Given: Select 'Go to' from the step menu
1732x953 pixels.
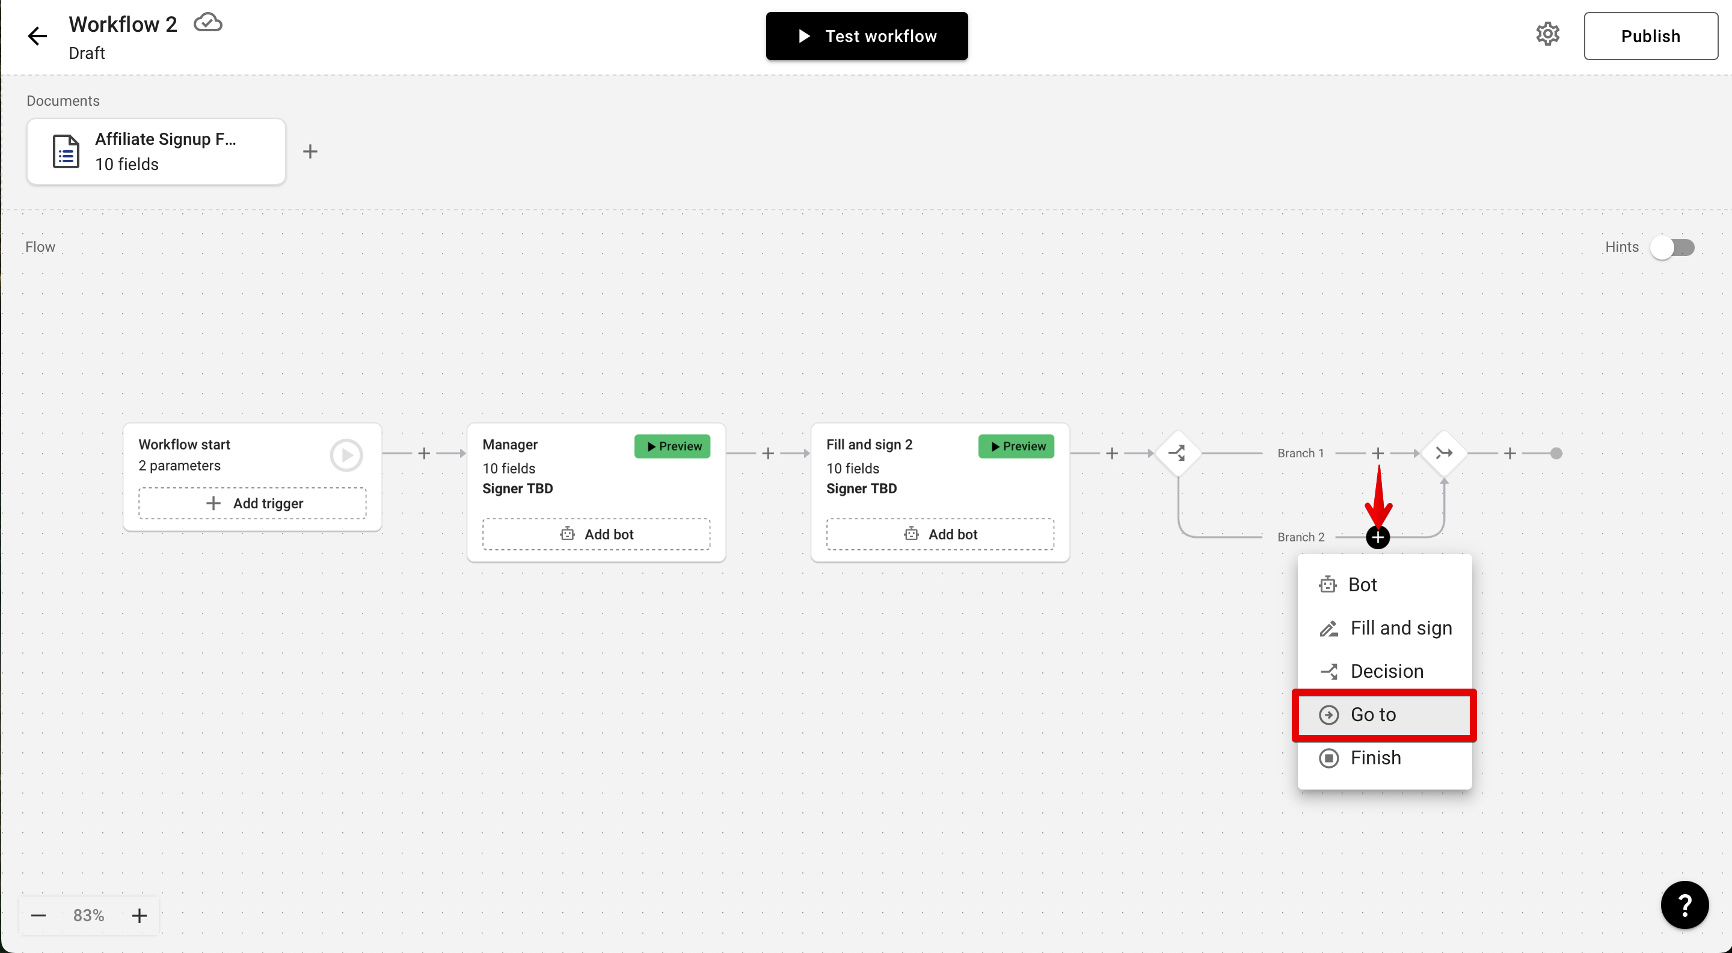Looking at the screenshot, I should (1374, 714).
